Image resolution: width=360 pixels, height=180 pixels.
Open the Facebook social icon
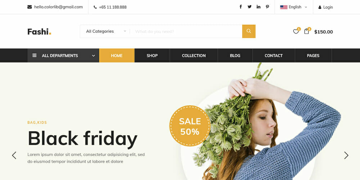pos(240,6)
